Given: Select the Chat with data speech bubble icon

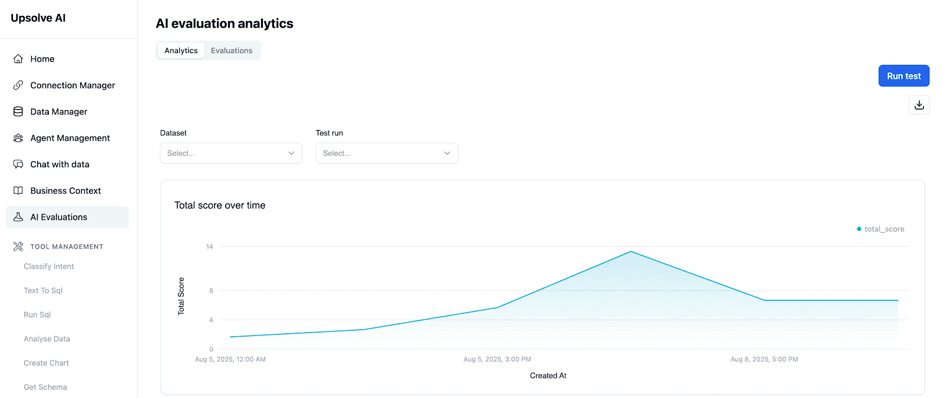Looking at the screenshot, I should pyautogui.click(x=18, y=164).
